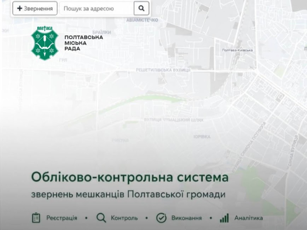The height and width of the screenshot is (230, 307).
Task: Select the Виконання checkmark icon
Action: (x=161, y=218)
